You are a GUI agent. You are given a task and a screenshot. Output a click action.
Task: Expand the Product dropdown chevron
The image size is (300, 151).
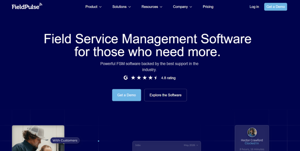point(100,7)
